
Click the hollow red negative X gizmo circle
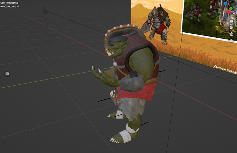[x=221, y=8]
